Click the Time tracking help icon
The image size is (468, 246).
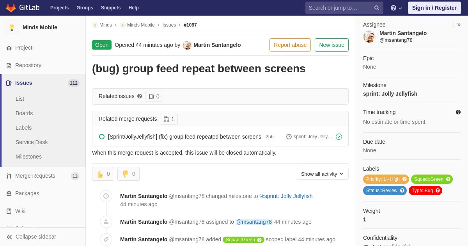[458, 112]
